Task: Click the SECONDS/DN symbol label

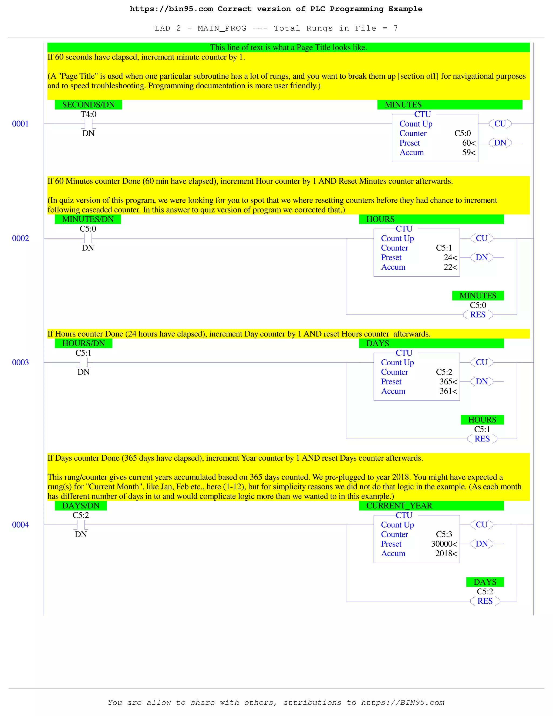Action: [x=89, y=105]
